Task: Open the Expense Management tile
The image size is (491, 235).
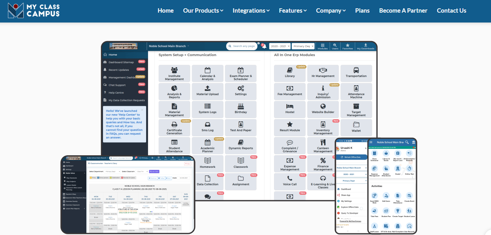Action: [290, 164]
